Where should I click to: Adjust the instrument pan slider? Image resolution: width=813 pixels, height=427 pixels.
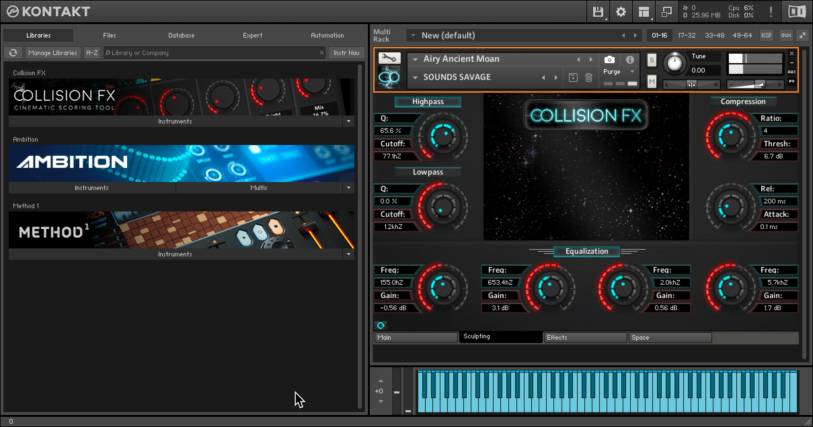coord(691,85)
